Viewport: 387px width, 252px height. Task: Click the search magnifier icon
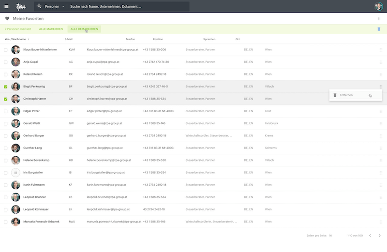coord(39,6)
